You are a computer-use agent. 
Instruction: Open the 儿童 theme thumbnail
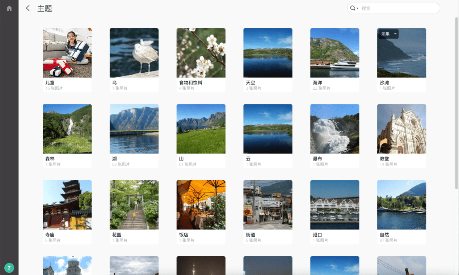(67, 53)
